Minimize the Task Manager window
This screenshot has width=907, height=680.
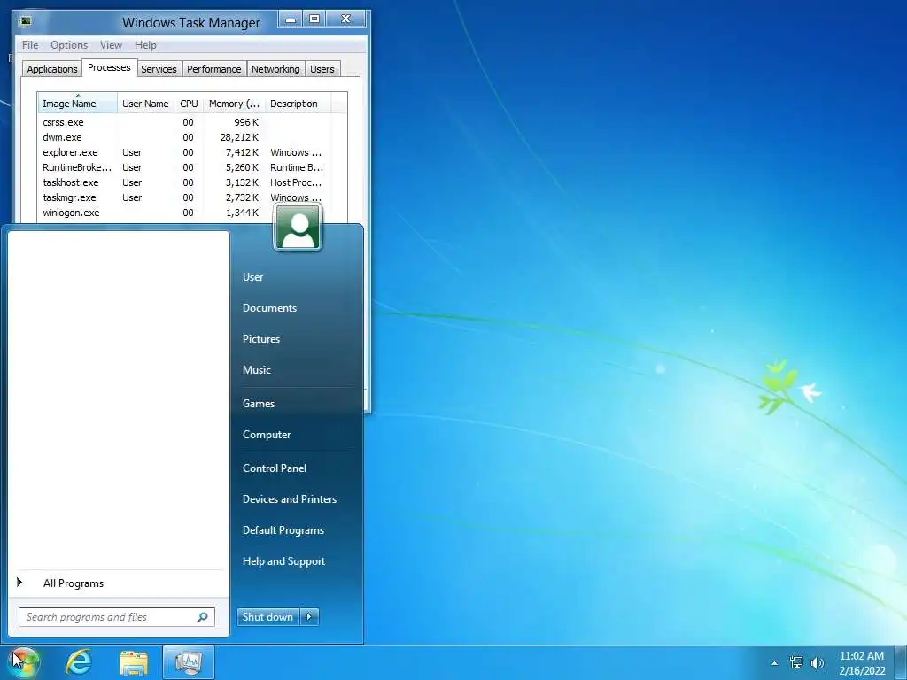pyautogui.click(x=291, y=19)
